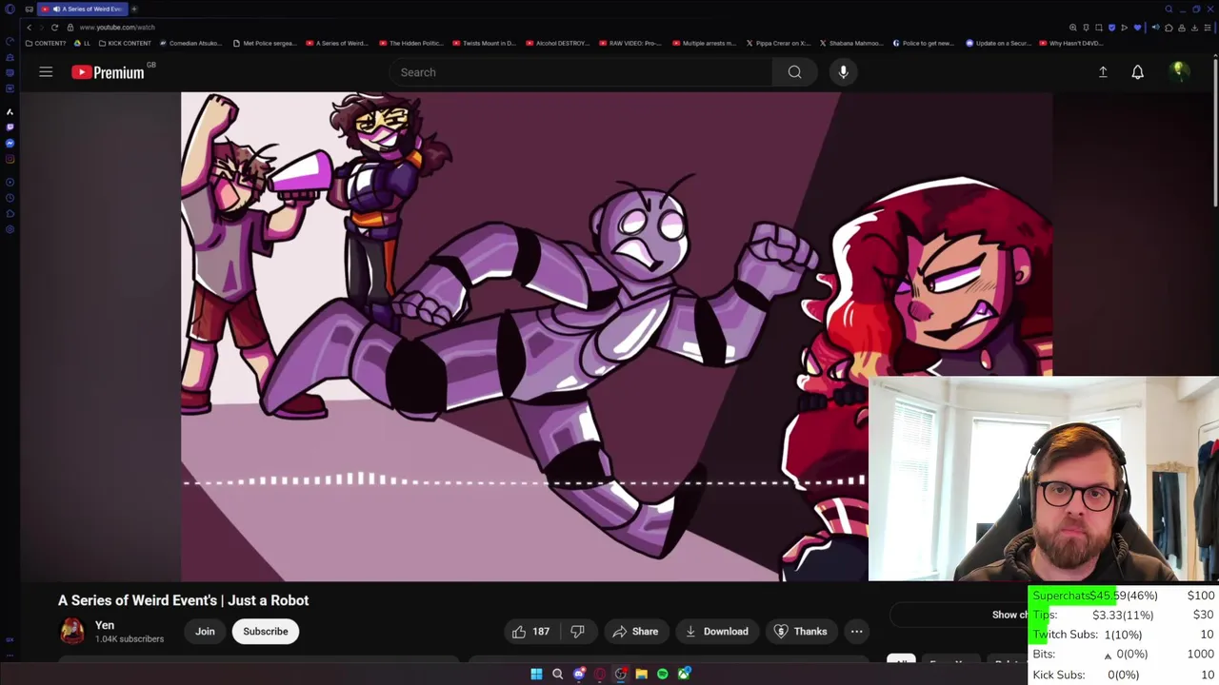The height and width of the screenshot is (685, 1219).
Task: Reload the page with refresh icon
Action: click(x=54, y=28)
